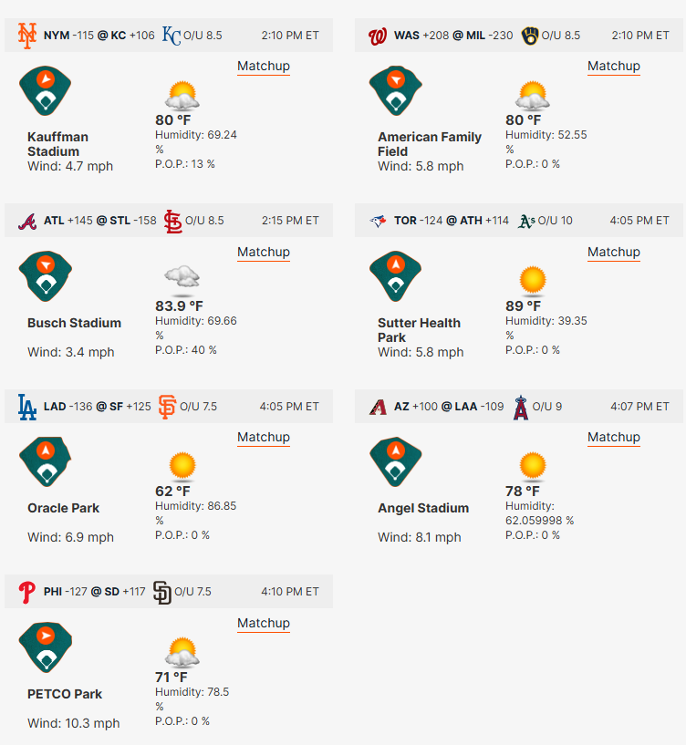Open Matchup link for LAD at SF
Image resolution: width=686 pixels, height=745 pixels.
tap(264, 437)
